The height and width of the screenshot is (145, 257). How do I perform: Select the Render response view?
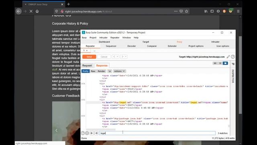(101, 71)
